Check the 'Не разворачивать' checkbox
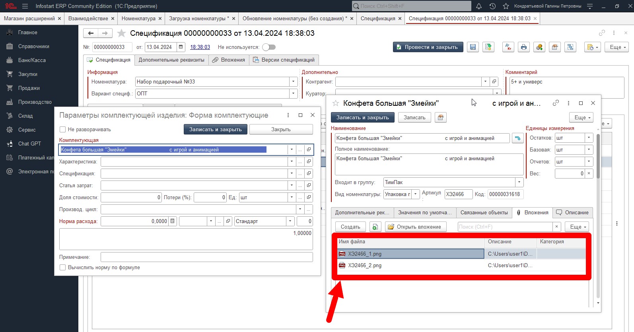The image size is (634, 332). coord(62,129)
